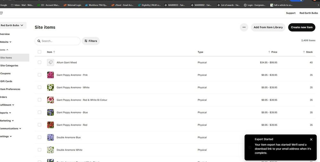The image size is (320, 162).
Task: Open the Allium Giant Mixed item name
Action: 67,63
